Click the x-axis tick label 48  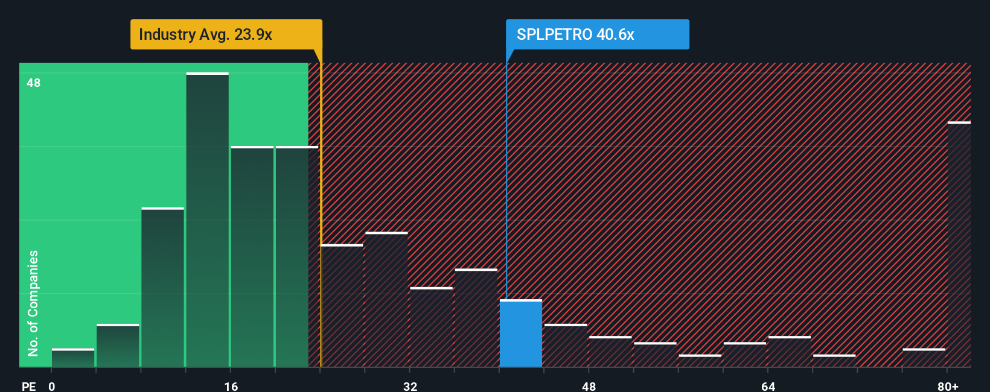(589, 386)
